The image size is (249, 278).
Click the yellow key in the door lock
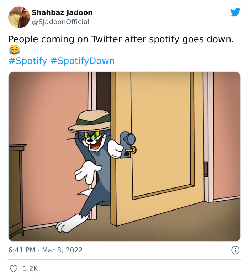click(x=132, y=150)
